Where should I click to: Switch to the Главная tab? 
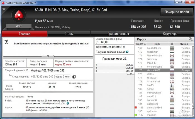25,34
